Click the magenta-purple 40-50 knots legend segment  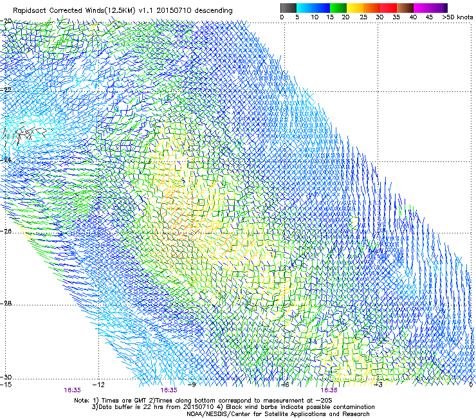[430, 8]
